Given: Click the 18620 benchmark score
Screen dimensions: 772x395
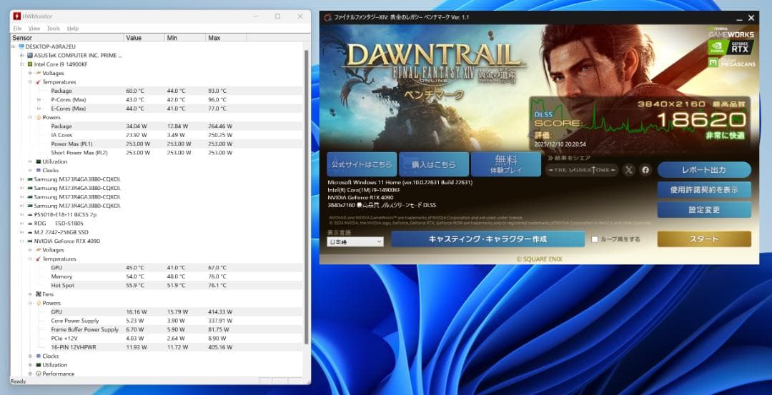Looking at the screenshot, I should [x=701, y=119].
